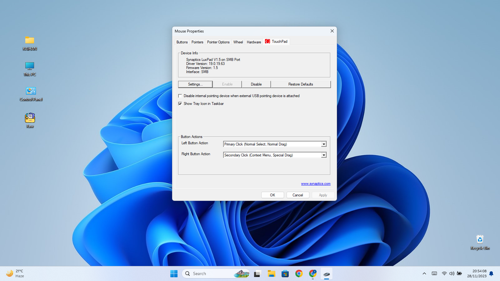Screen dimensions: 500x281
Task: Visit the www.synaptics.com link
Action: pyautogui.click(x=316, y=184)
